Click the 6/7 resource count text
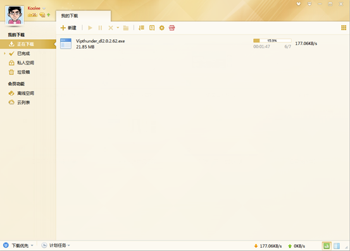350x251 pixels. (x=288, y=47)
